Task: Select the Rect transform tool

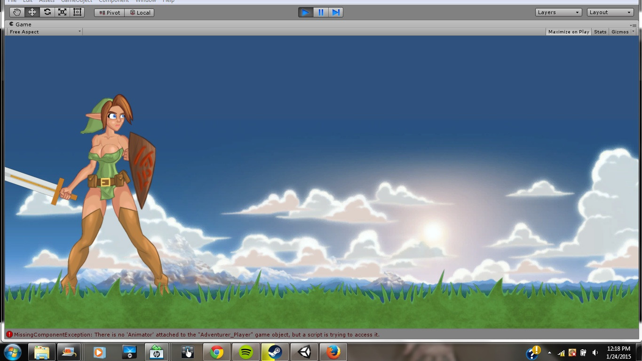Action: 77,12
